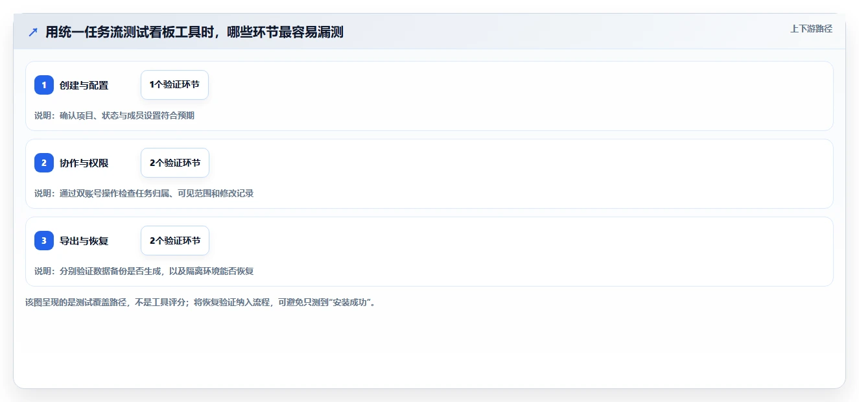Select the 1个验证环节 chip

[x=174, y=85]
